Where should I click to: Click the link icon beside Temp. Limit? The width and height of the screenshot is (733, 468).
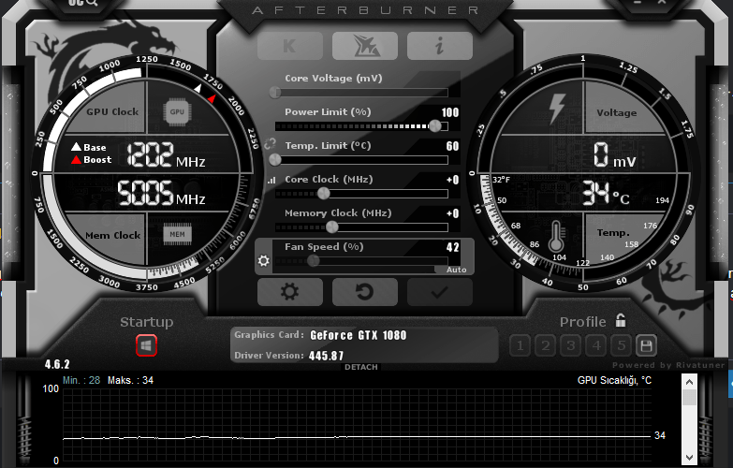click(x=271, y=144)
